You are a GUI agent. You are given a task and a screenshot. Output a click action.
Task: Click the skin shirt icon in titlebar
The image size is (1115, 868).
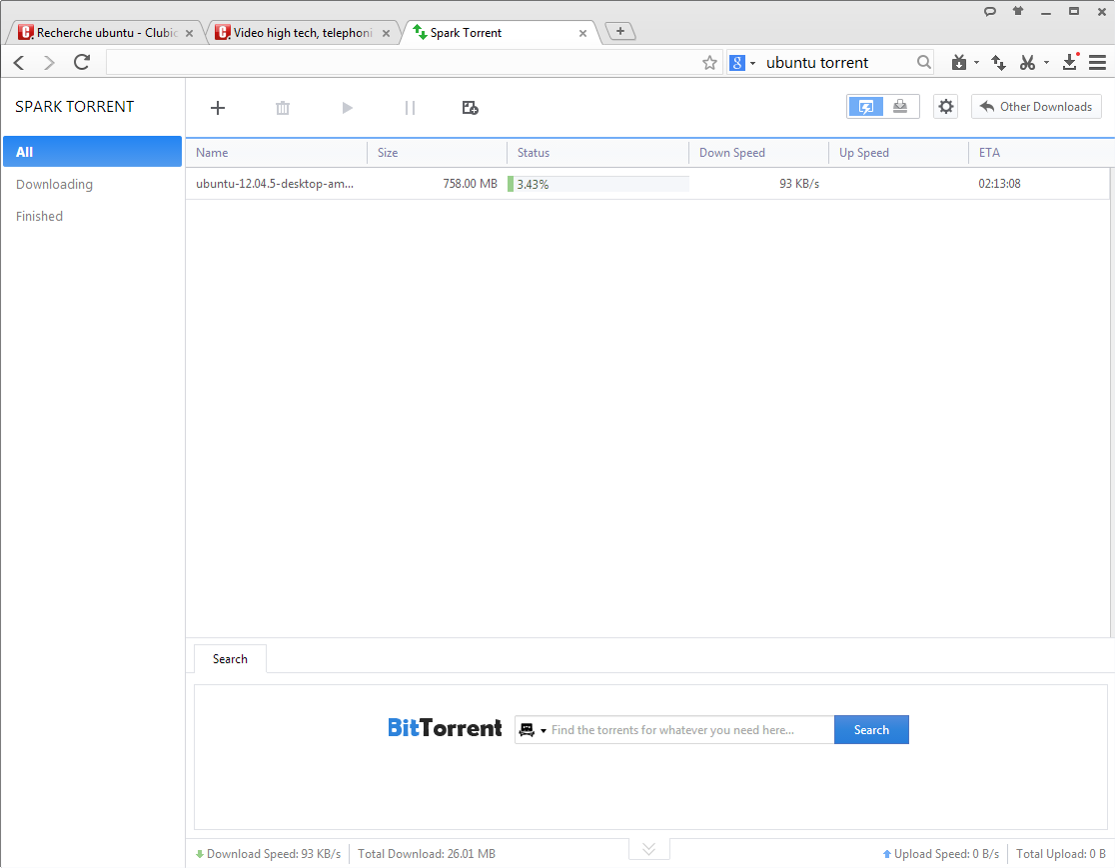(1018, 11)
